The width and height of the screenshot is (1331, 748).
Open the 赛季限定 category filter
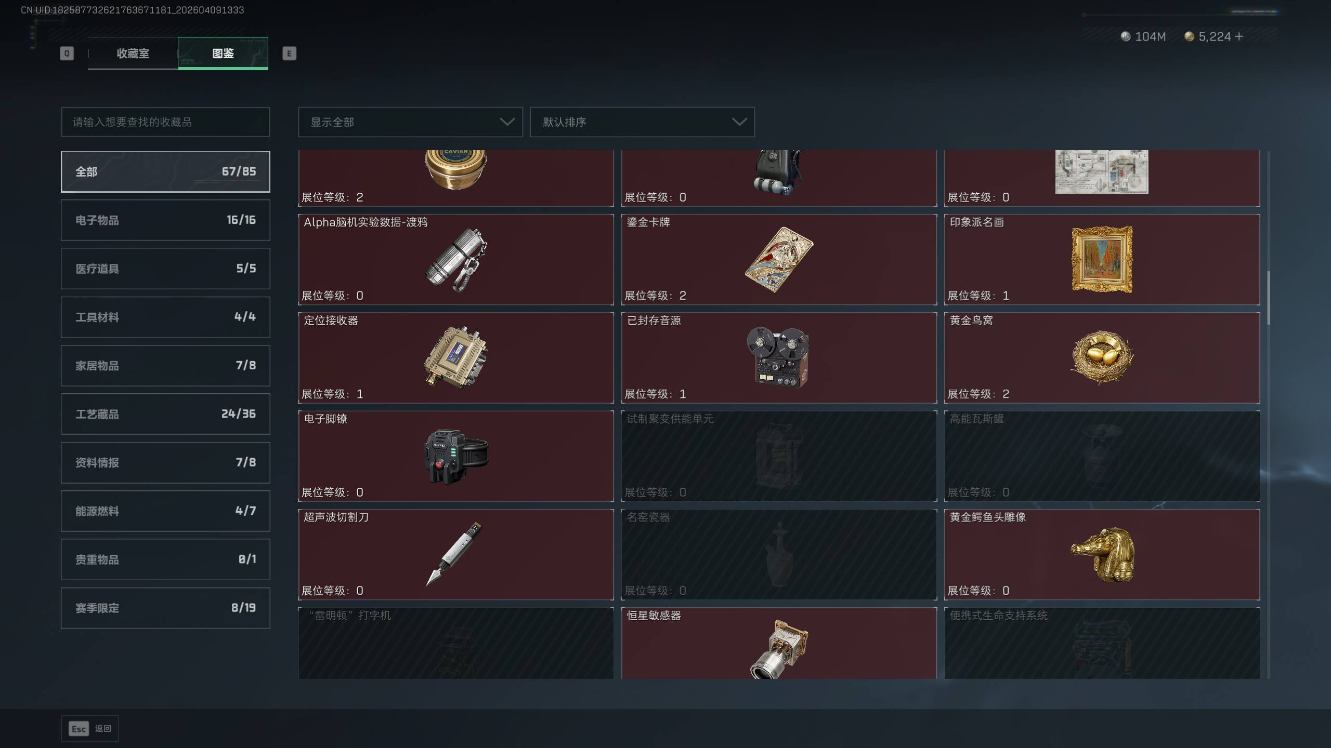(x=165, y=608)
